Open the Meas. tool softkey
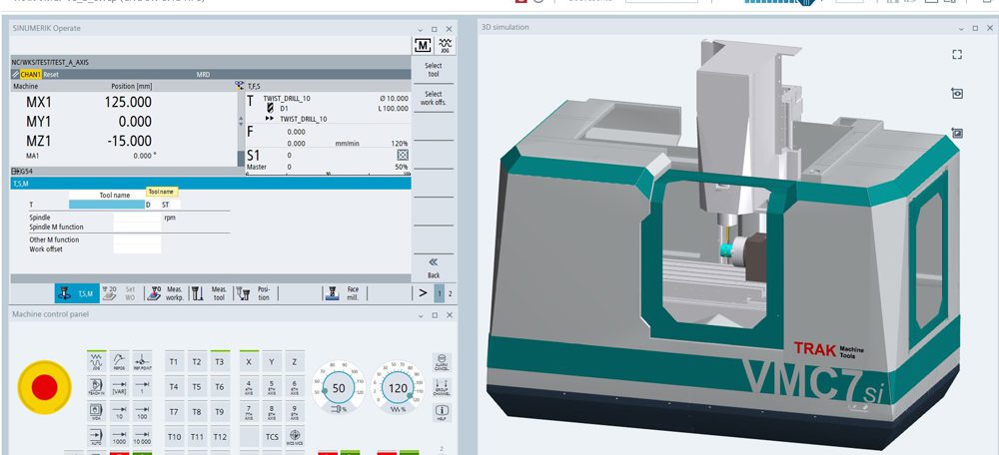Image resolution: width=999 pixels, height=455 pixels. click(x=210, y=293)
